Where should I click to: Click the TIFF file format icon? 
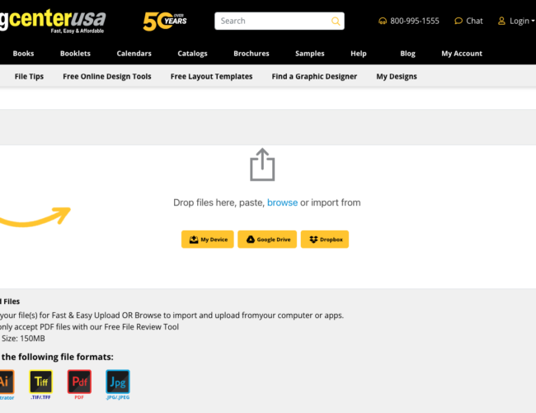coord(40,381)
